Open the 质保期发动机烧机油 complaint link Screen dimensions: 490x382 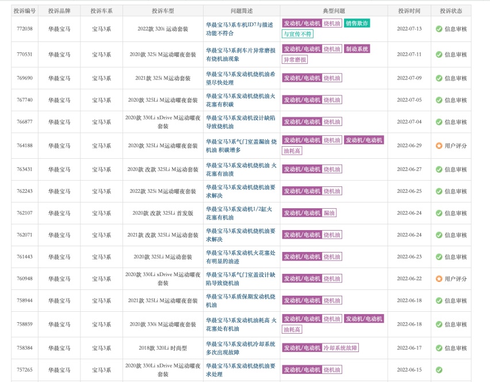click(x=240, y=301)
